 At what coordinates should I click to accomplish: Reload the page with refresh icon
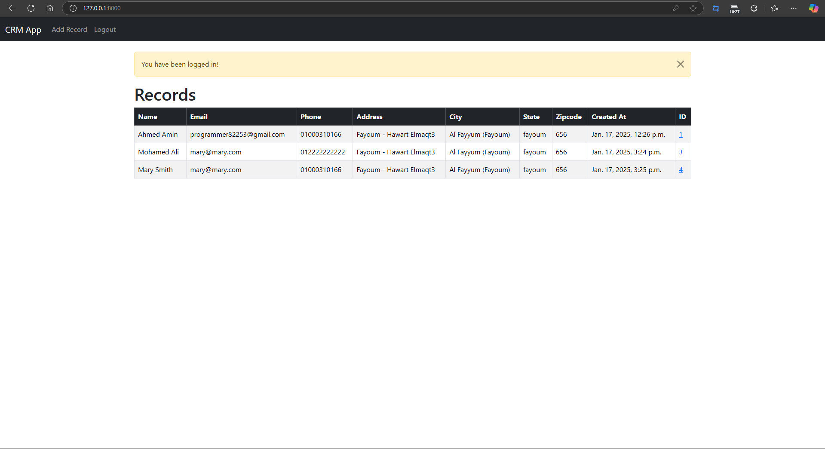click(x=31, y=8)
